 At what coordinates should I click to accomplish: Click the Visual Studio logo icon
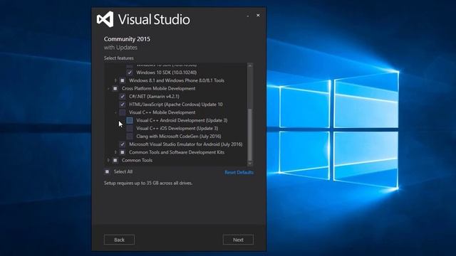[x=105, y=19]
